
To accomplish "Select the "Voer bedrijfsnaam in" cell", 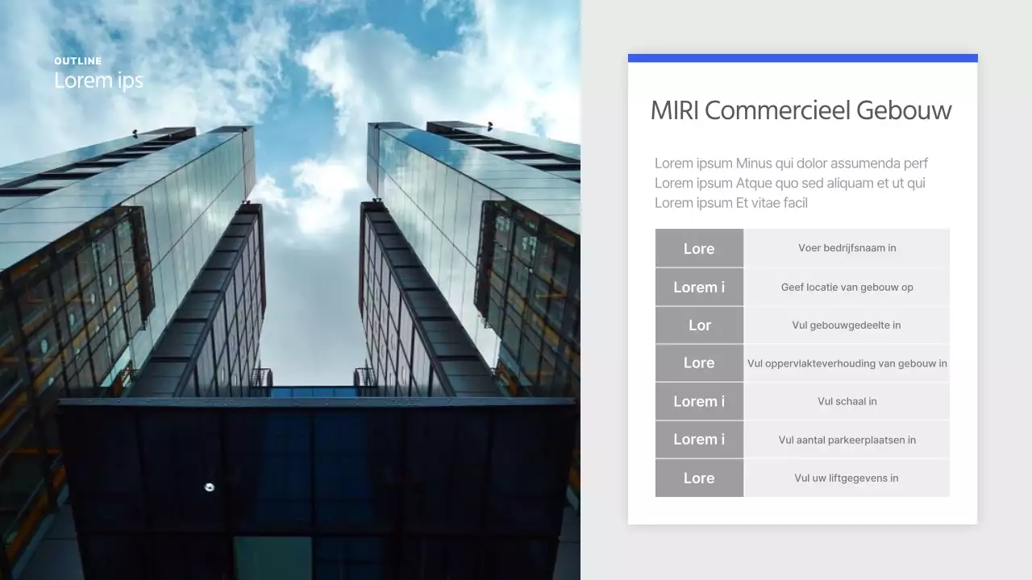I will [847, 248].
